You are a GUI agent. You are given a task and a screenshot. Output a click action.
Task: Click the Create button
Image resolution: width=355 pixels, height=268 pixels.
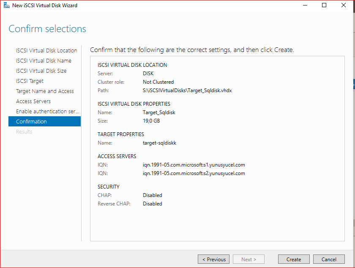tap(294, 259)
